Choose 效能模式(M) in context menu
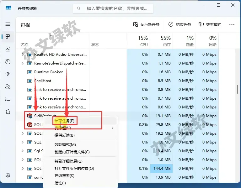This screenshot has height=188, width=241. tap(80, 145)
